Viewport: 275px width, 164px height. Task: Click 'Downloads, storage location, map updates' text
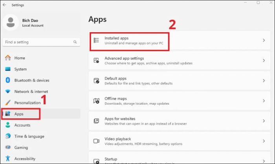pos(137,103)
